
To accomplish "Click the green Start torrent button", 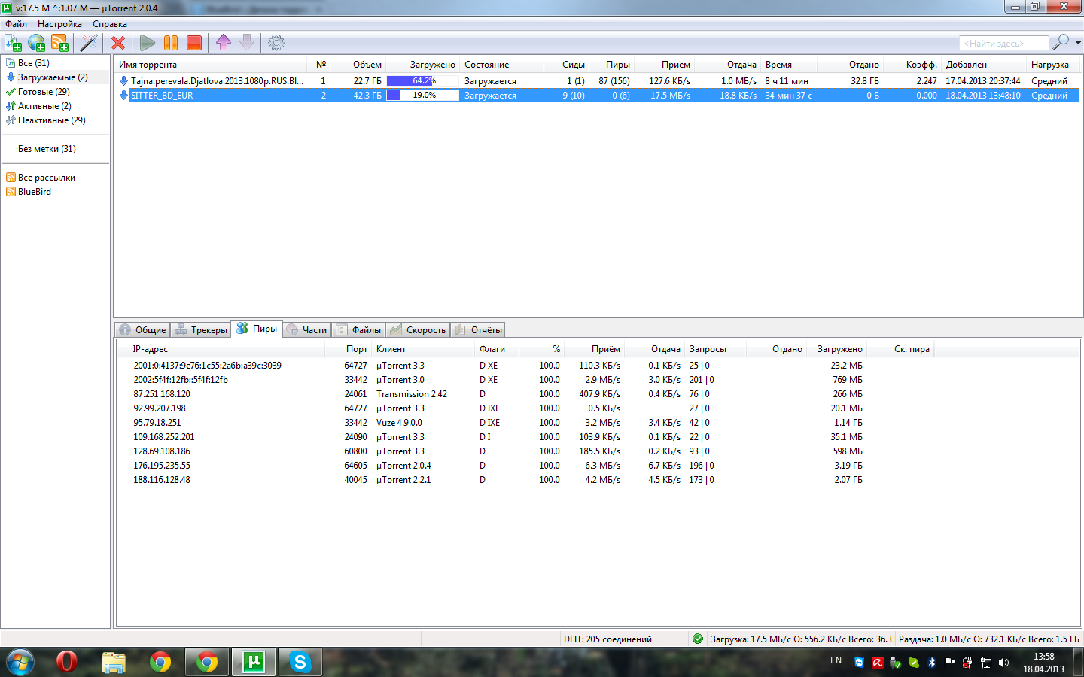I will coord(148,43).
